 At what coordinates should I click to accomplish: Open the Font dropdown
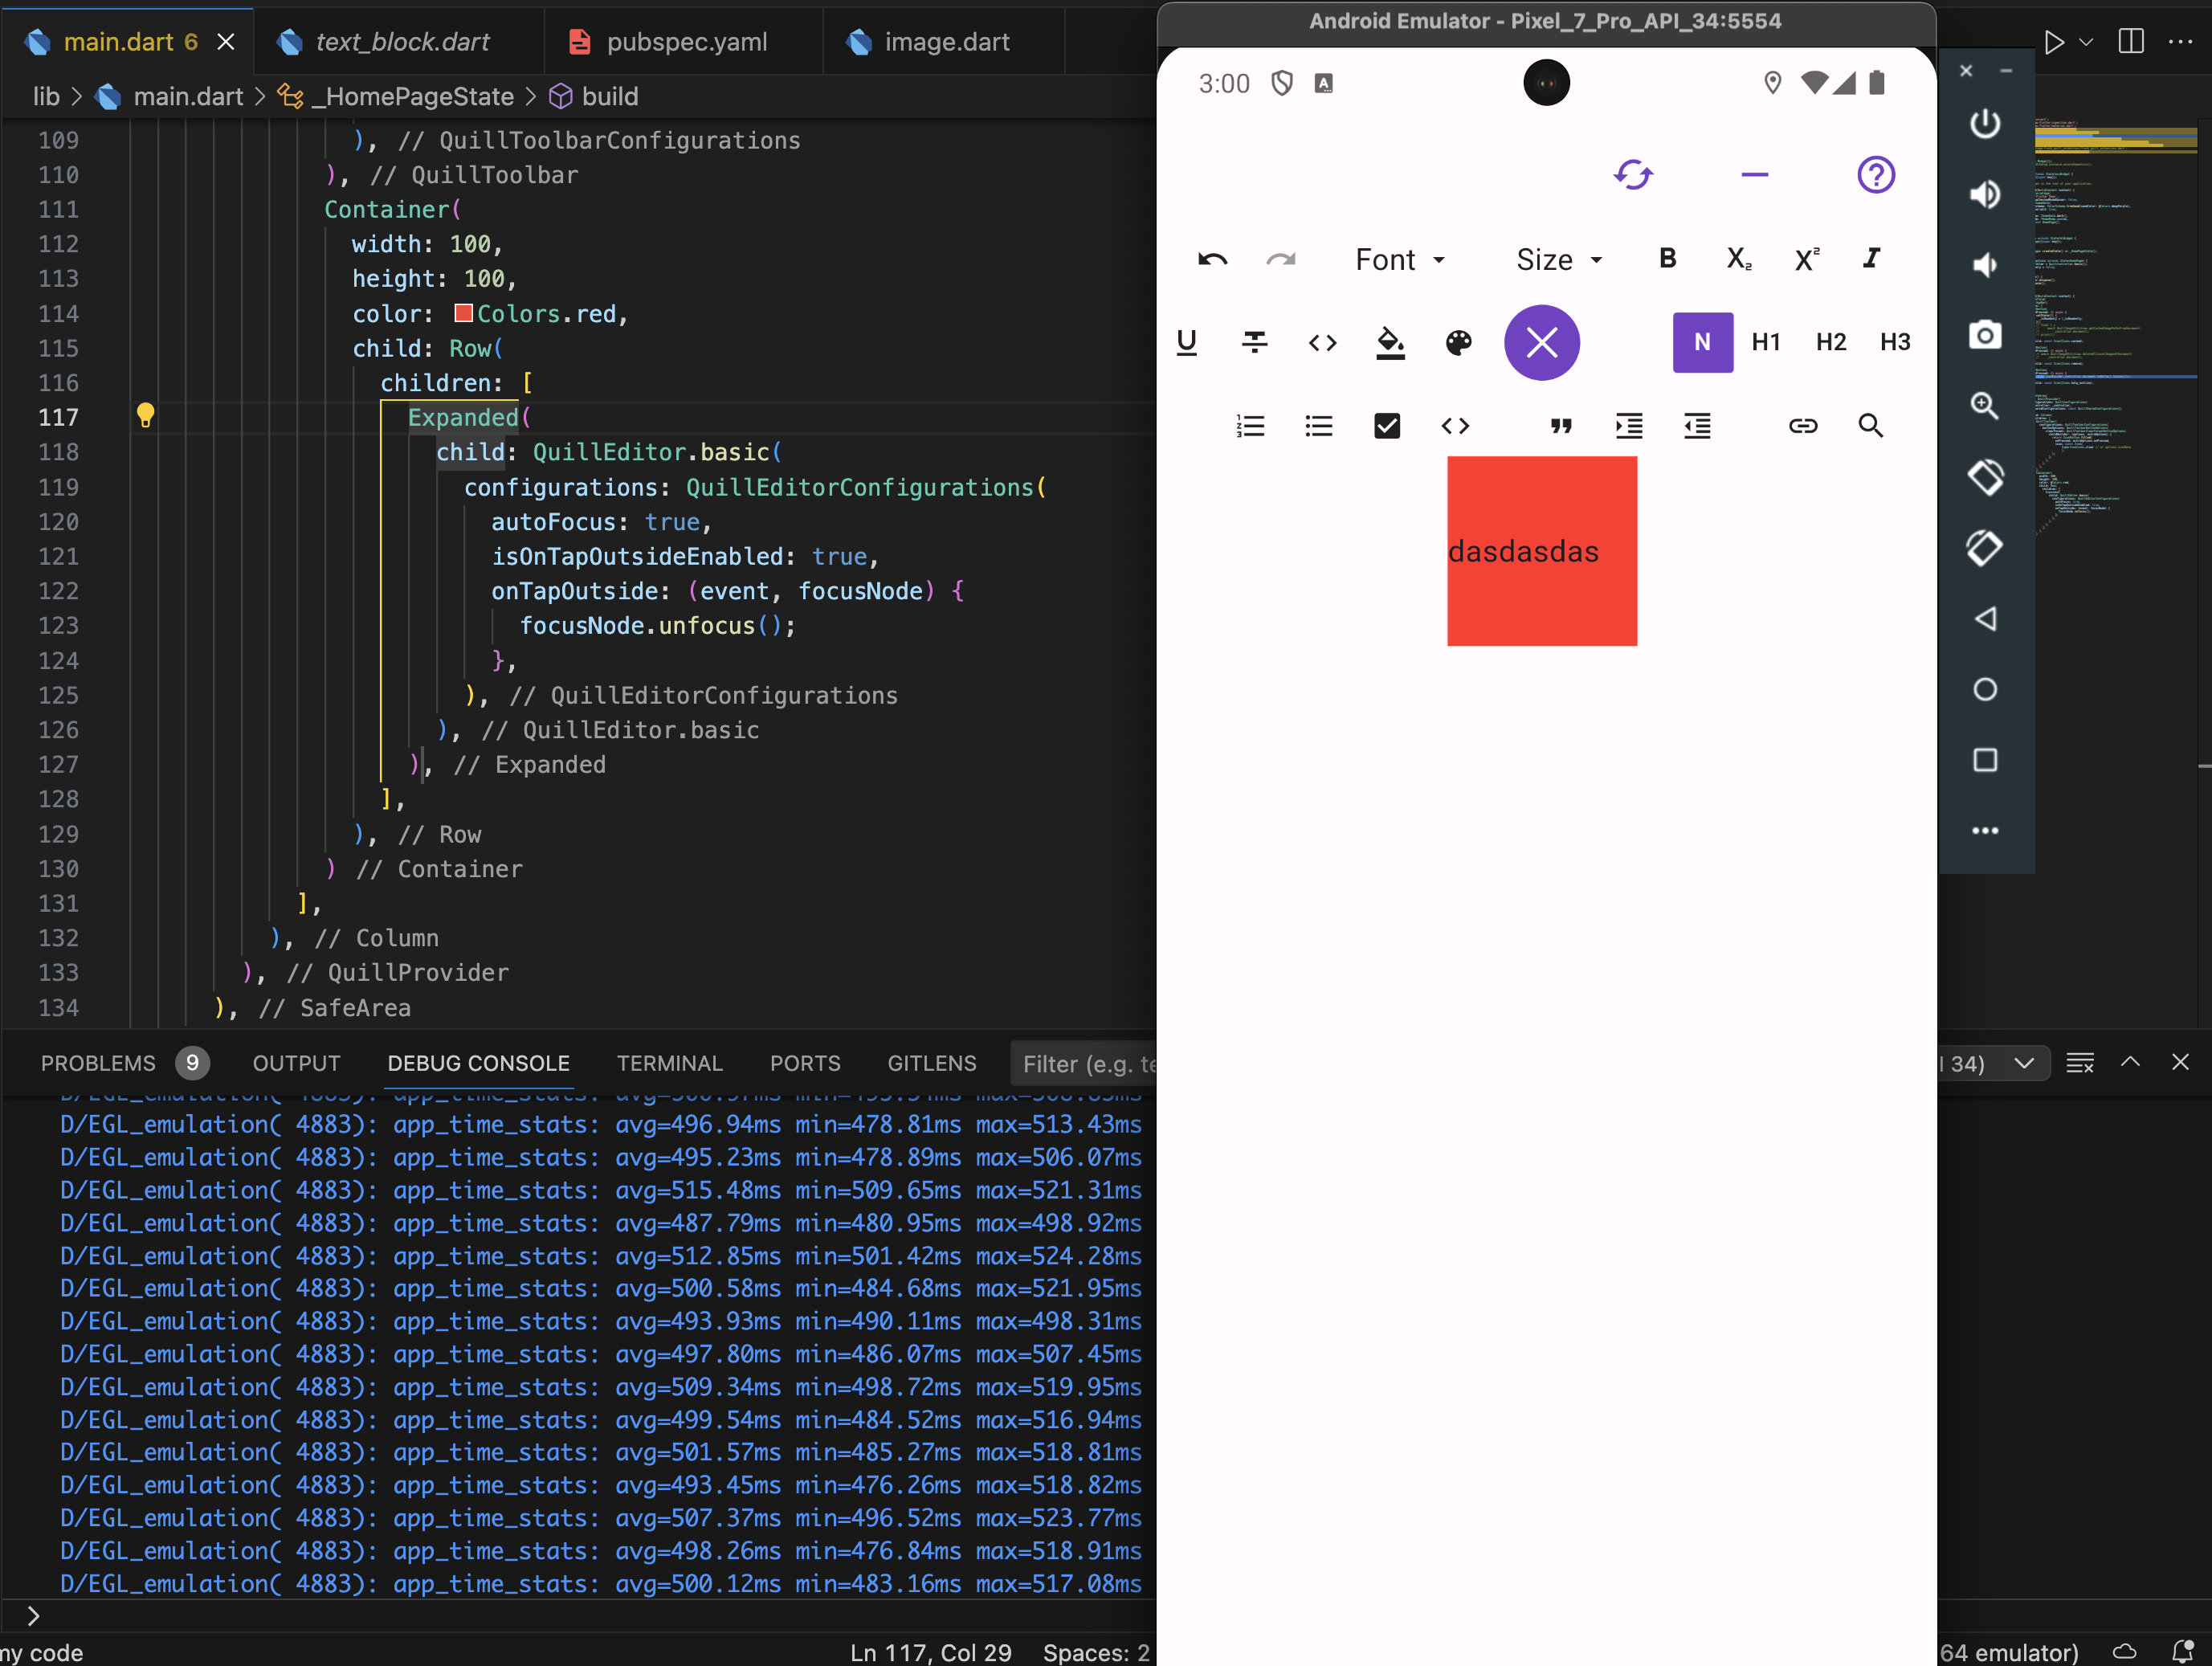pos(1398,259)
